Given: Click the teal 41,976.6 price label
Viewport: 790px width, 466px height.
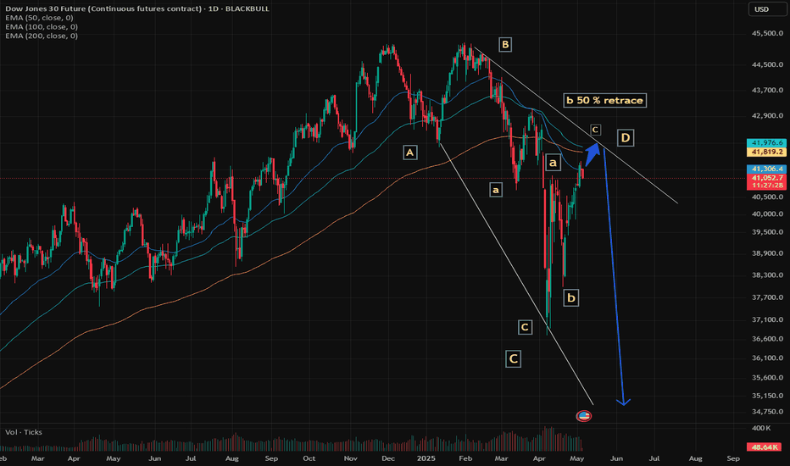Looking at the screenshot, I should point(767,143).
